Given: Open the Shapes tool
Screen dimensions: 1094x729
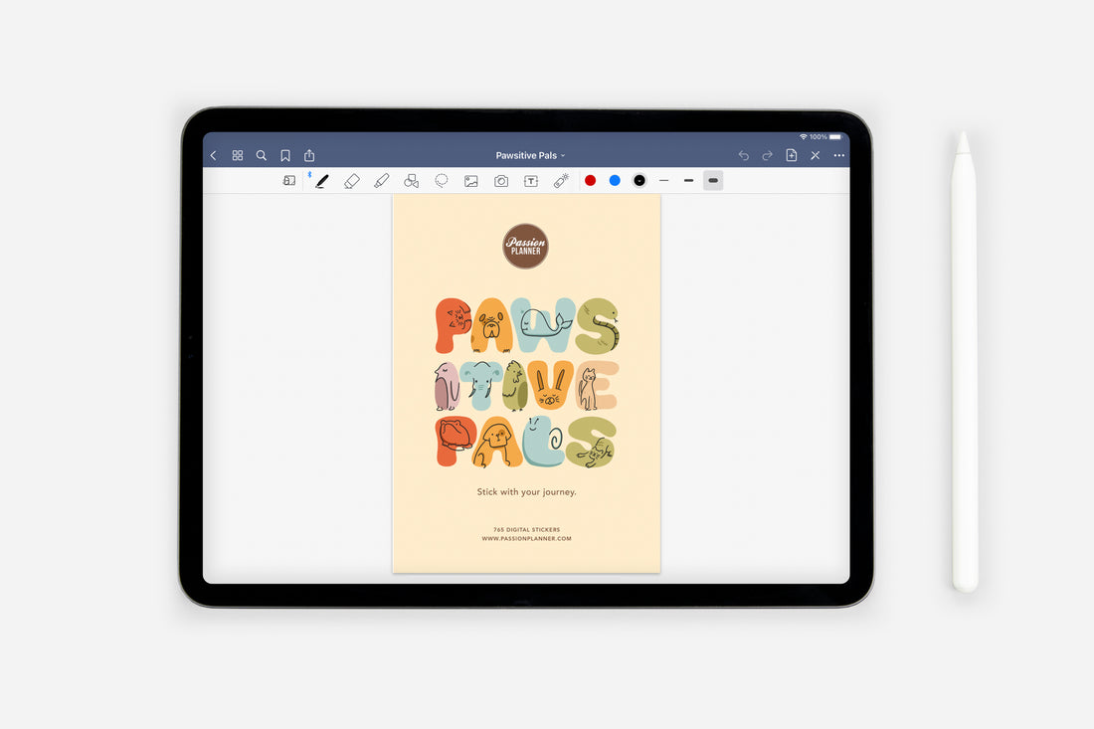Looking at the screenshot, I should coord(410,180).
